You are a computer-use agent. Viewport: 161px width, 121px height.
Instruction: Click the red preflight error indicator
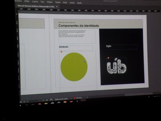(75, 98)
